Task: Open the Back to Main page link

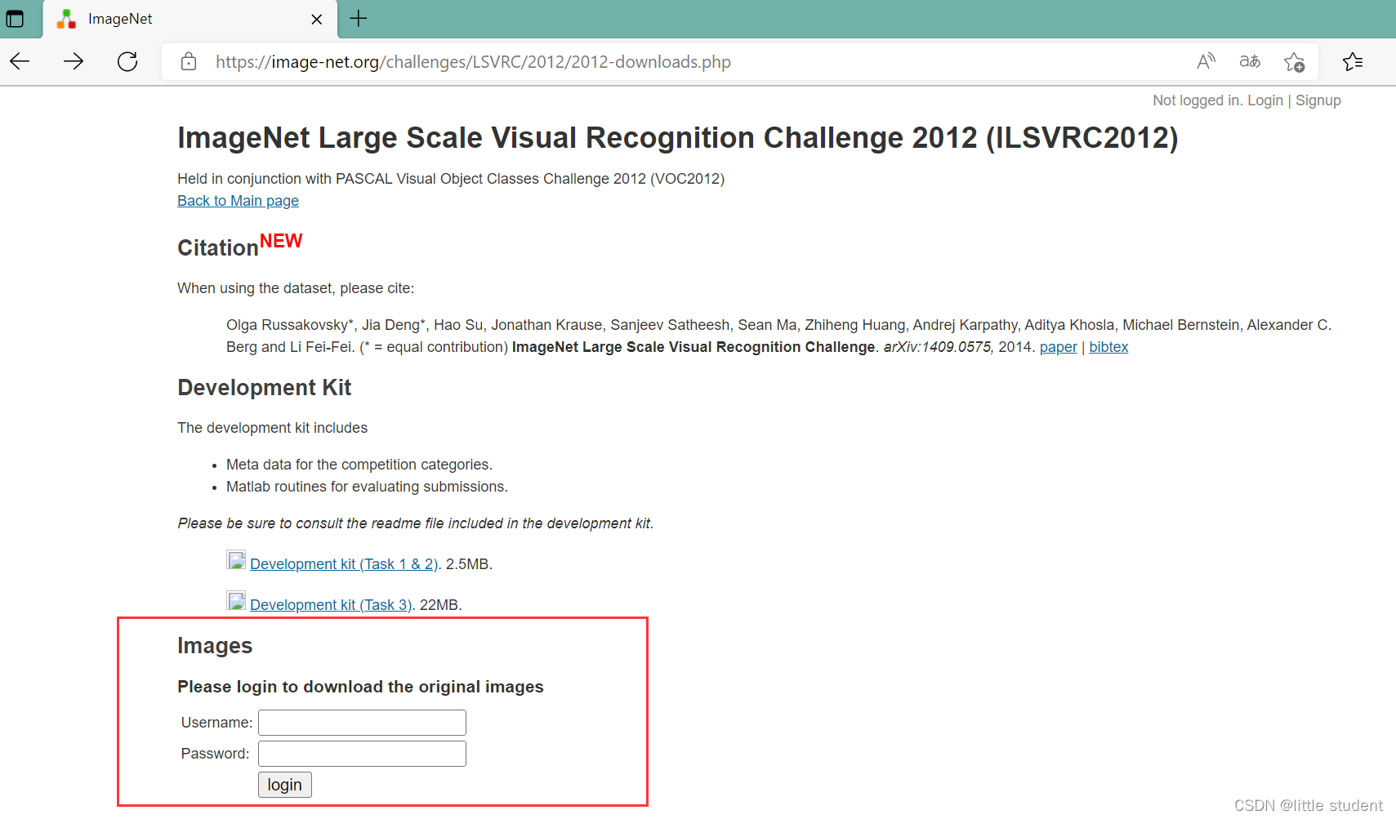Action: [238, 201]
